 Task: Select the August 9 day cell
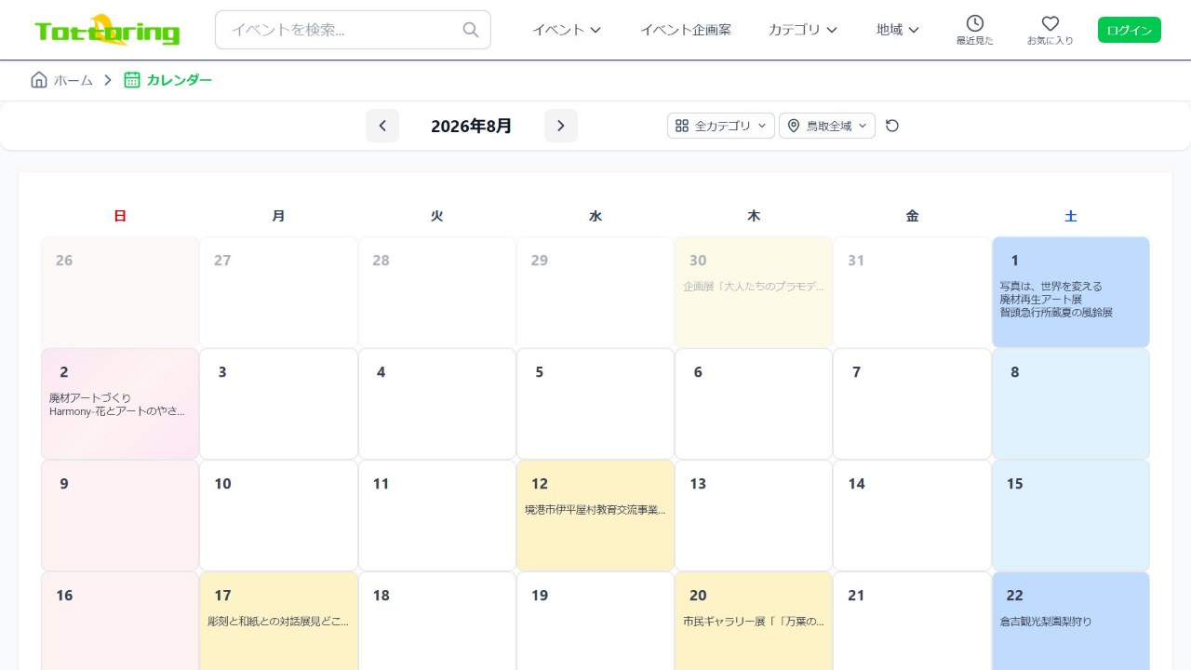point(120,516)
